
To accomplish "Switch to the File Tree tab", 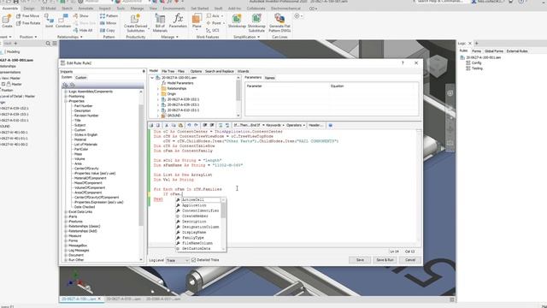I will click(x=168, y=71).
